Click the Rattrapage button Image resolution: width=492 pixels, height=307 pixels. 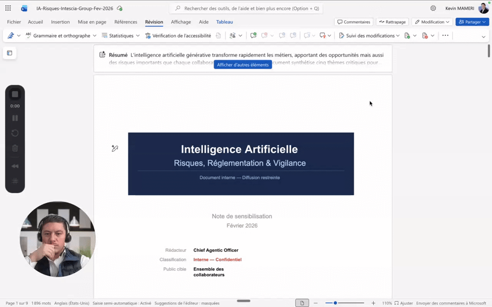click(392, 22)
